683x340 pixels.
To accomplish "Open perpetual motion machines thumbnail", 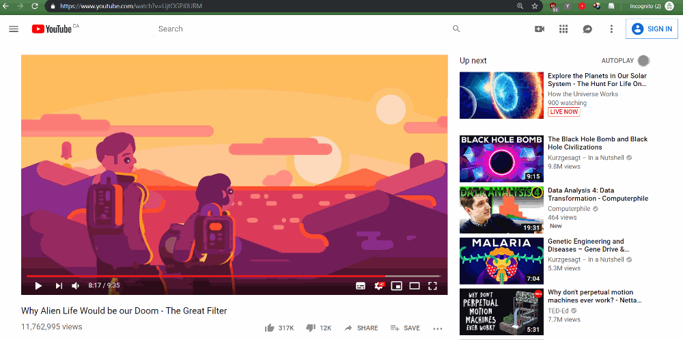I will pos(501,312).
